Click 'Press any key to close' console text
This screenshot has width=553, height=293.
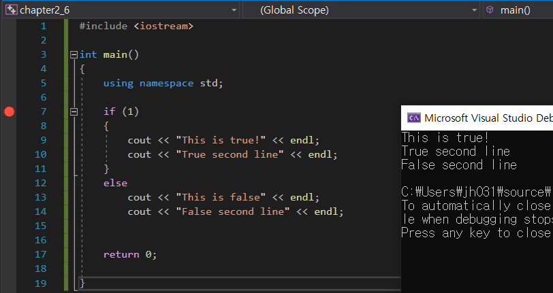(x=476, y=232)
